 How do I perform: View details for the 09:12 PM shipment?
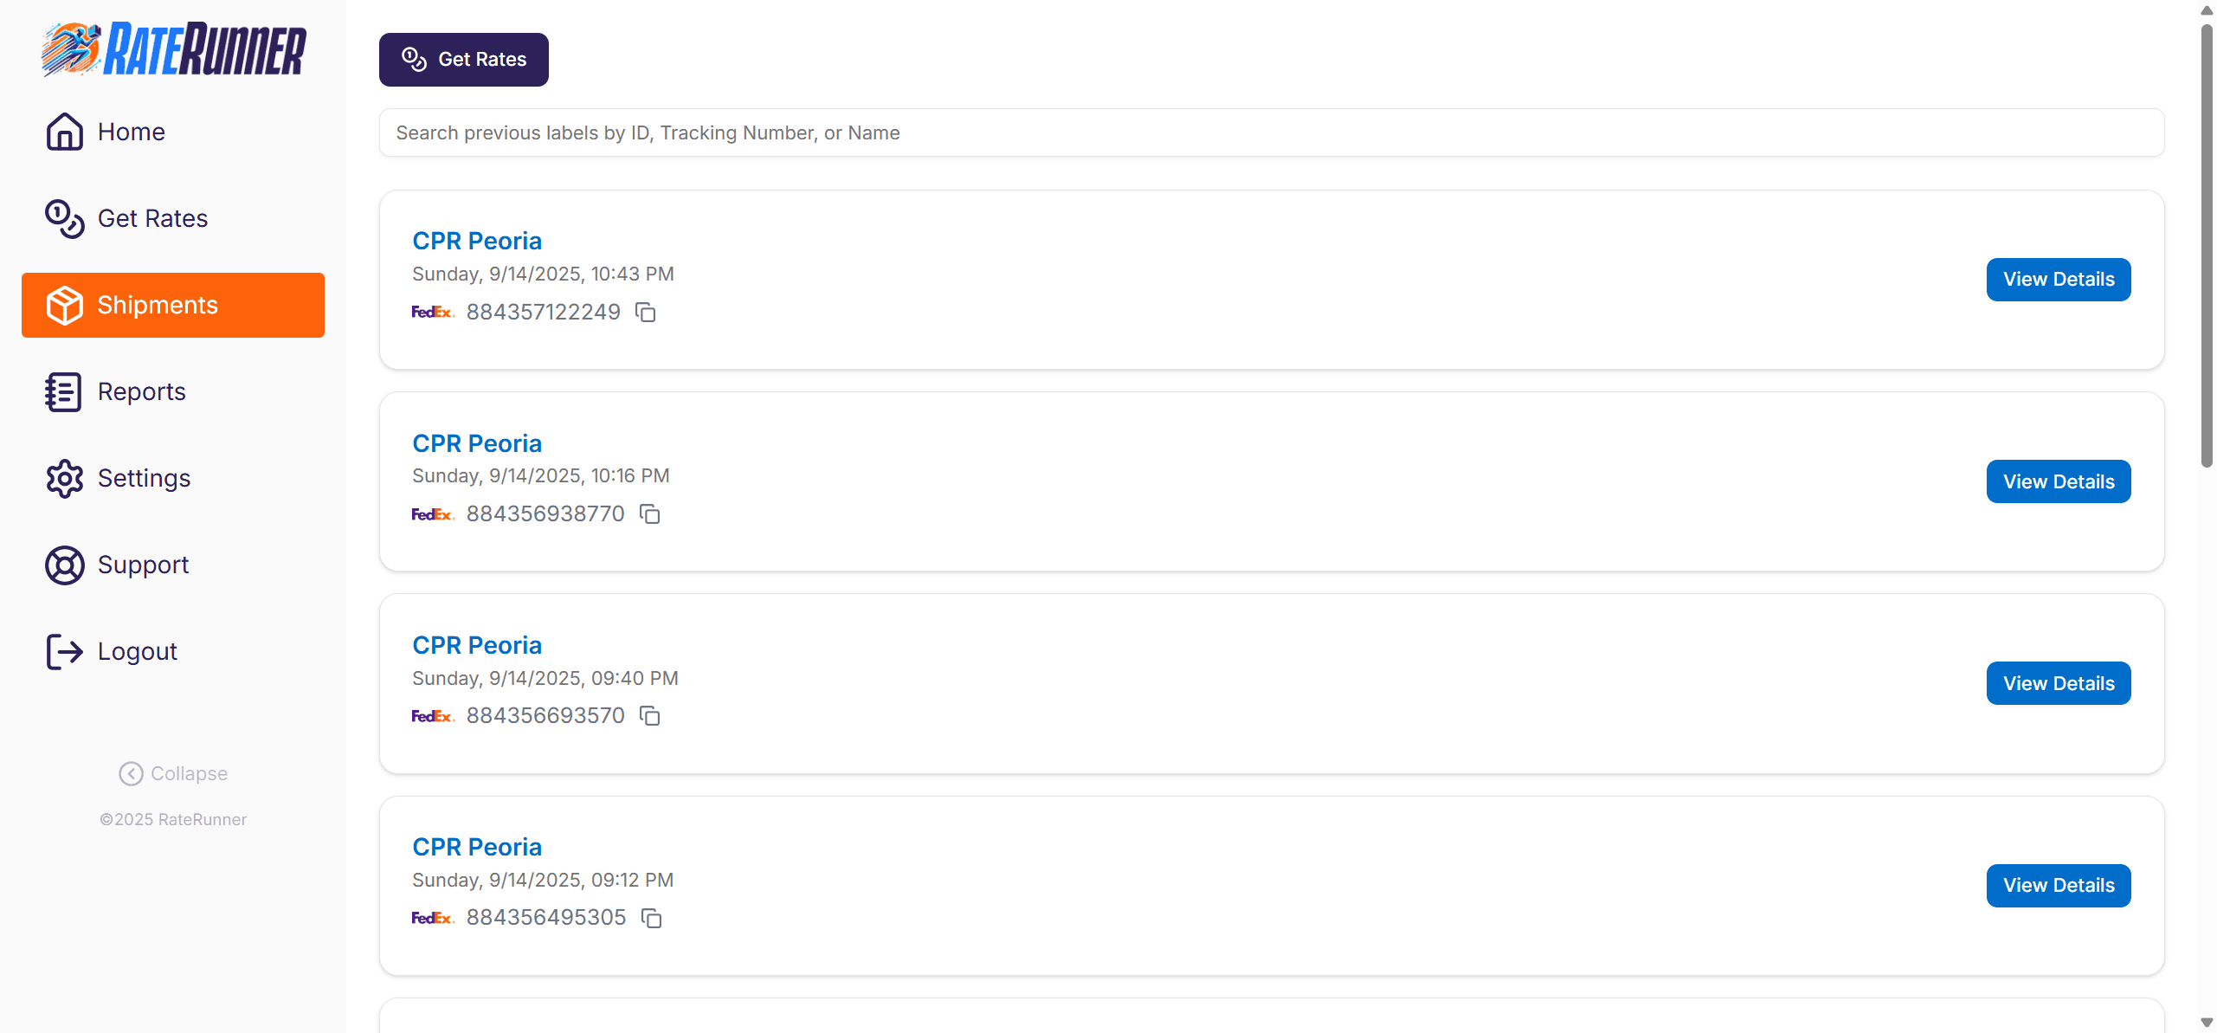click(2058, 885)
